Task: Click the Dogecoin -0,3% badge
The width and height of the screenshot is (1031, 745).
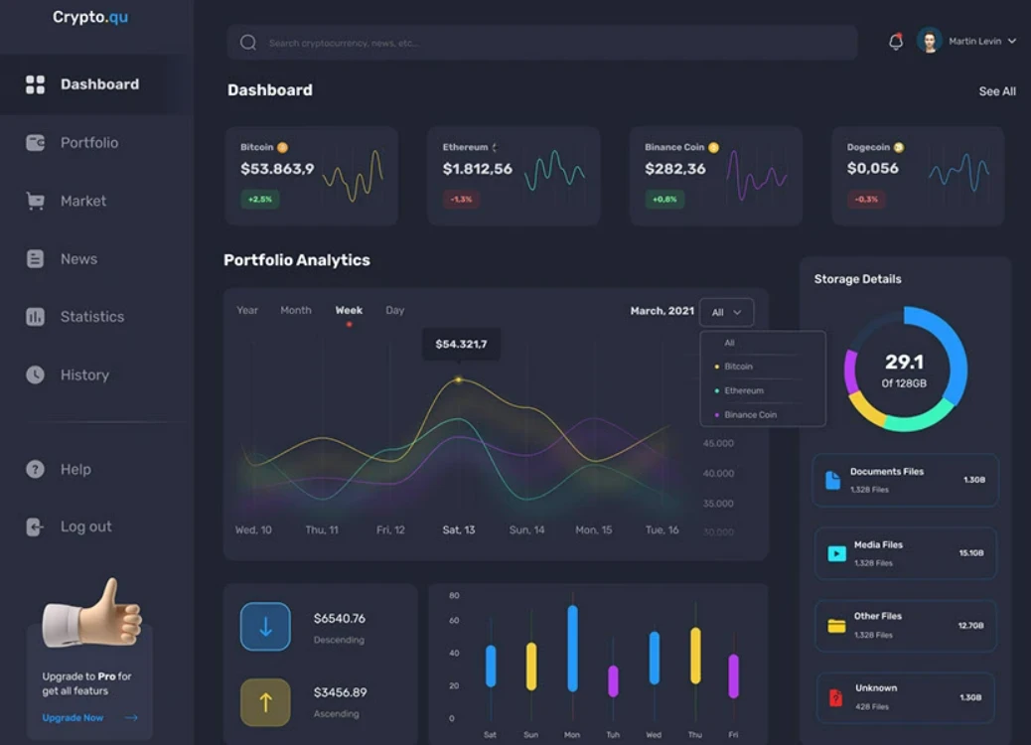Action: pyautogui.click(x=866, y=200)
